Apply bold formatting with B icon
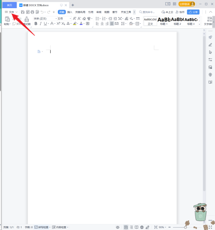Viewport: 215px width, 230px height. (x=36, y=23)
